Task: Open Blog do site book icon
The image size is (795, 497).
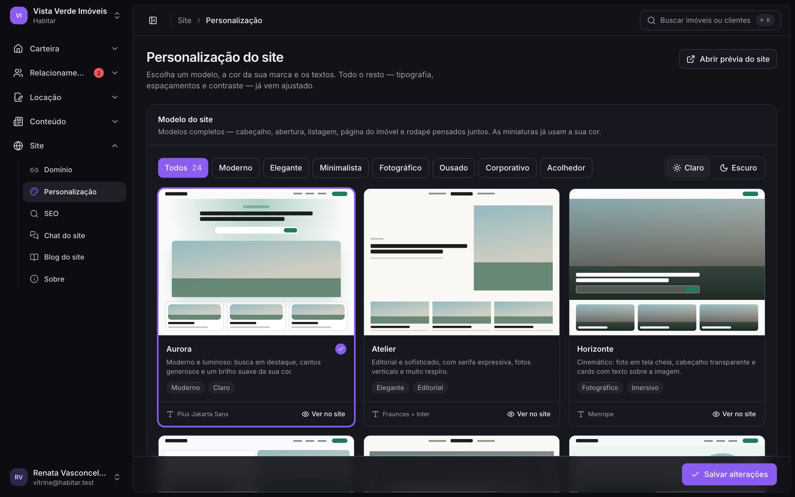Action: (34, 257)
